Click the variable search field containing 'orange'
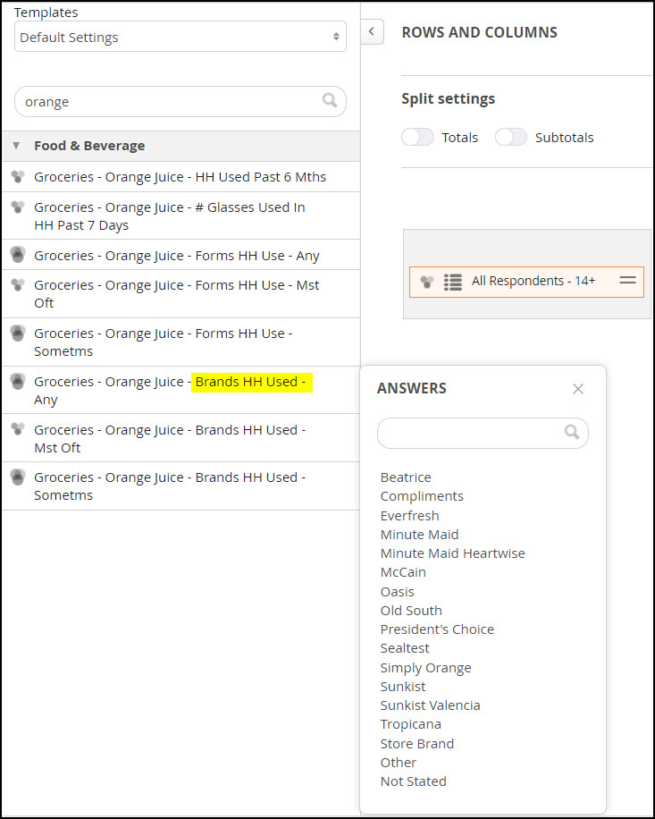 (181, 101)
